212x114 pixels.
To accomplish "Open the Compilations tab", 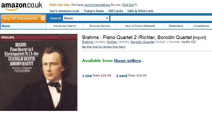I will [x=201, y=26].
